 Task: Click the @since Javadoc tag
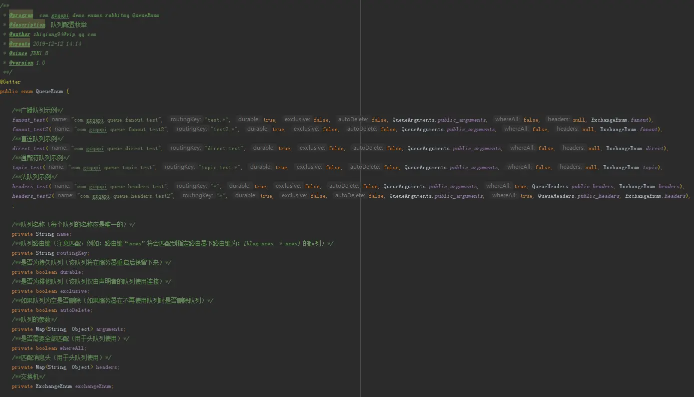18,53
